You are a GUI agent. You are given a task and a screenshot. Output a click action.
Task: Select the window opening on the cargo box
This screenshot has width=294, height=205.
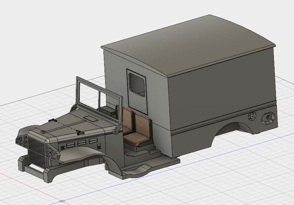[137, 84]
